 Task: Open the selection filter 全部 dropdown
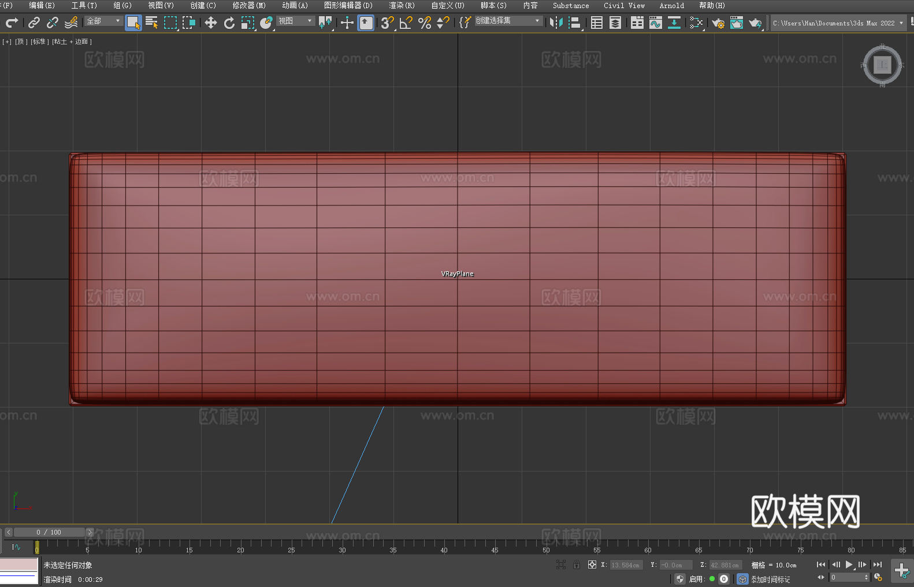103,21
